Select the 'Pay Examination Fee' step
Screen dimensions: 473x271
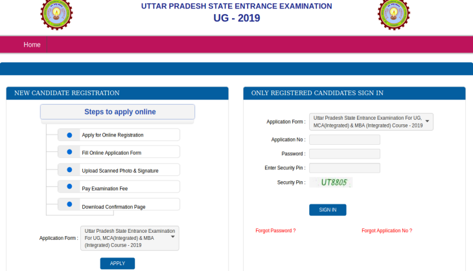pyautogui.click(x=119, y=187)
